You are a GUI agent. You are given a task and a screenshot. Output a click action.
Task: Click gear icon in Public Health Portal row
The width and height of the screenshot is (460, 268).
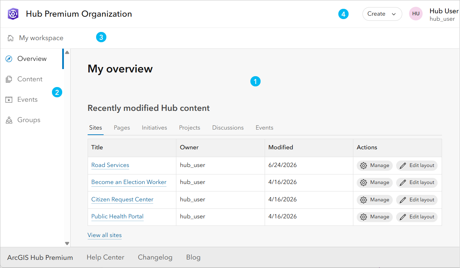pos(364,217)
